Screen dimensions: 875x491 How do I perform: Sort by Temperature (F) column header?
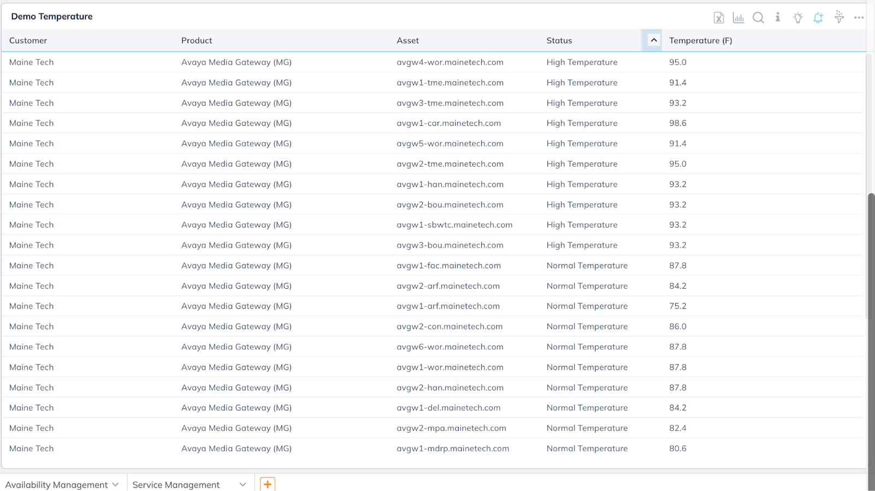[700, 40]
